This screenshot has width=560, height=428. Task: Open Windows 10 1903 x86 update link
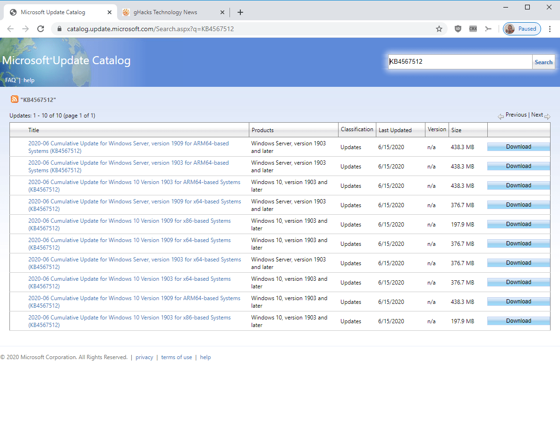pos(129,321)
